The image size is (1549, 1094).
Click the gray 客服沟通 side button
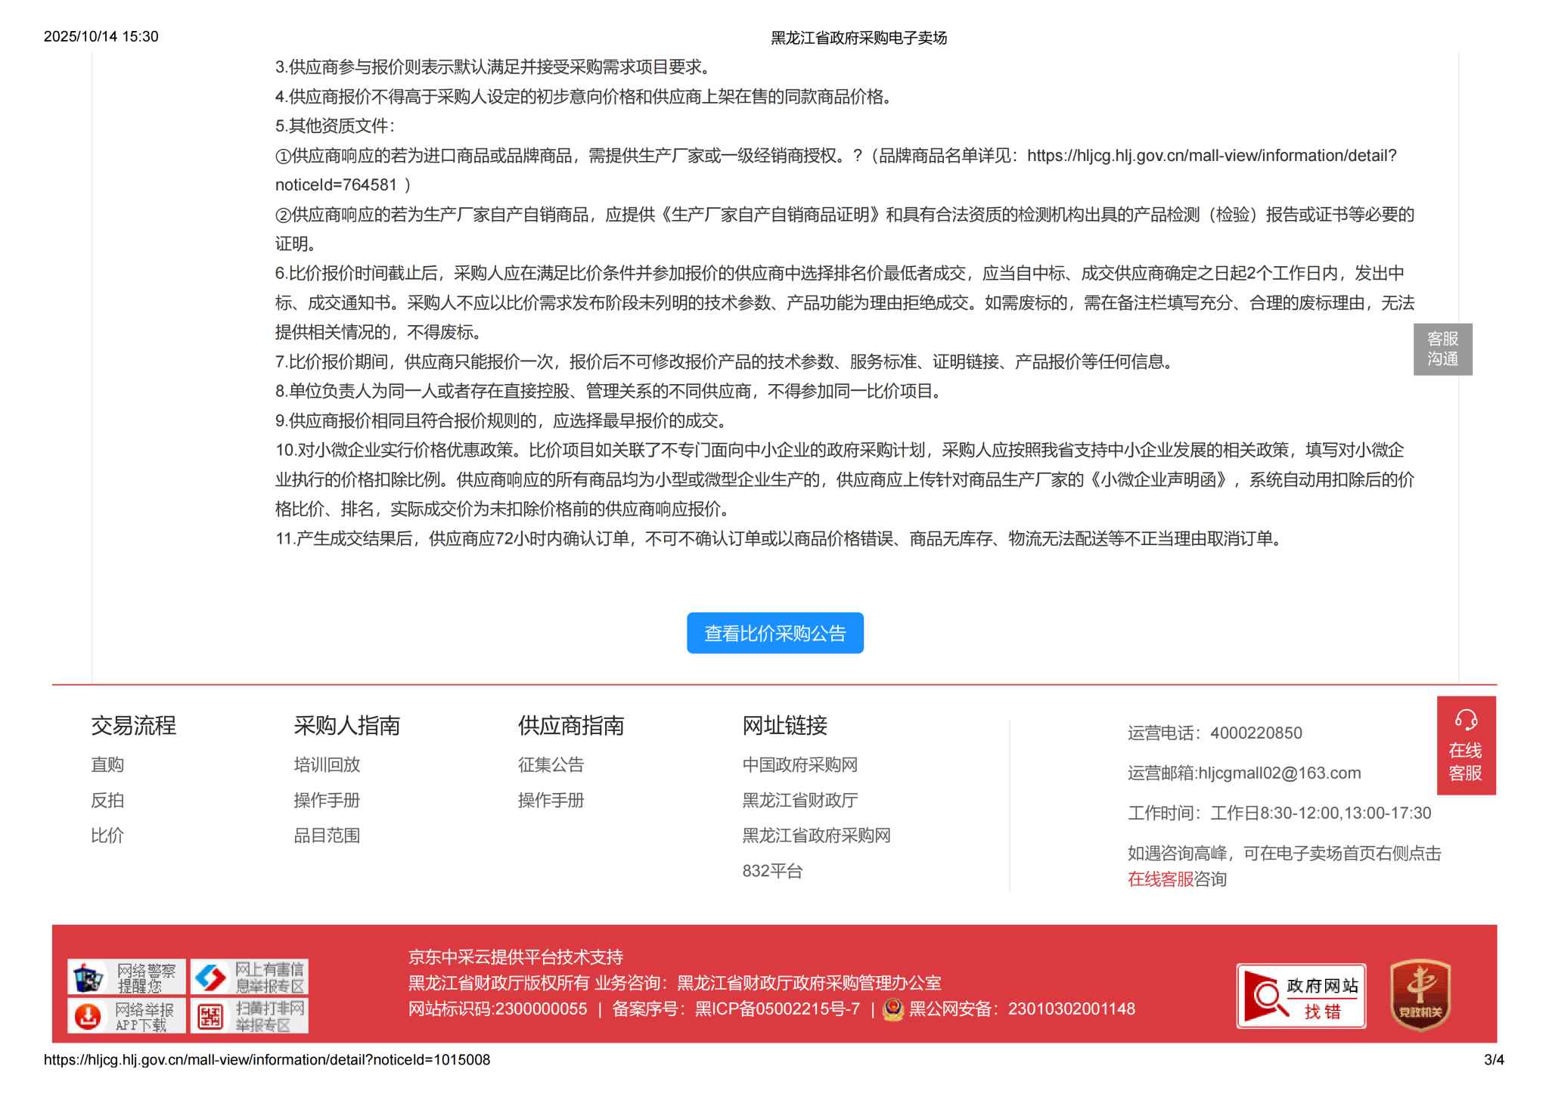click(x=1442, y=349)
